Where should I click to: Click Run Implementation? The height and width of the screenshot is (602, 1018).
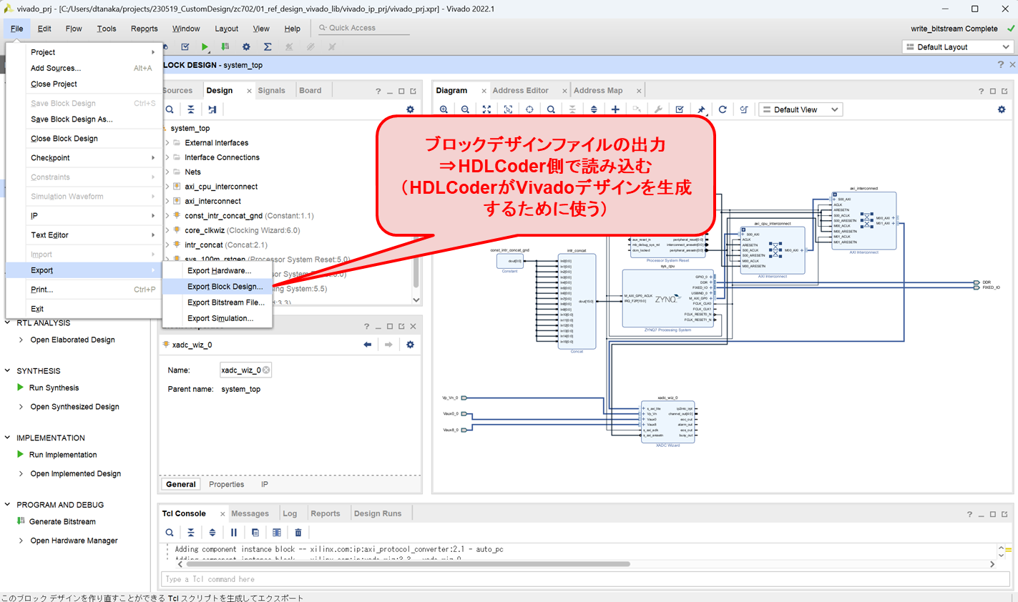coord(63,455)
